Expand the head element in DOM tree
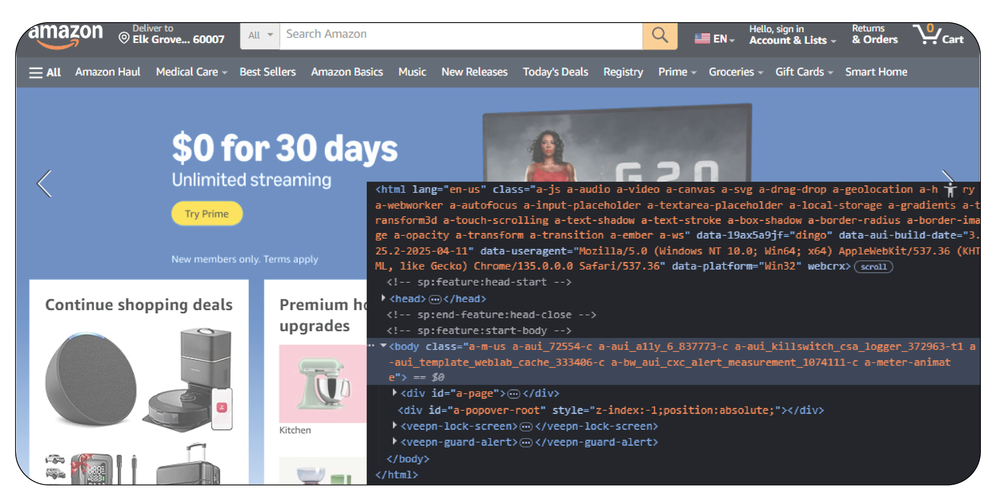This screenshot has height=497, width=994. coord(383,298)
